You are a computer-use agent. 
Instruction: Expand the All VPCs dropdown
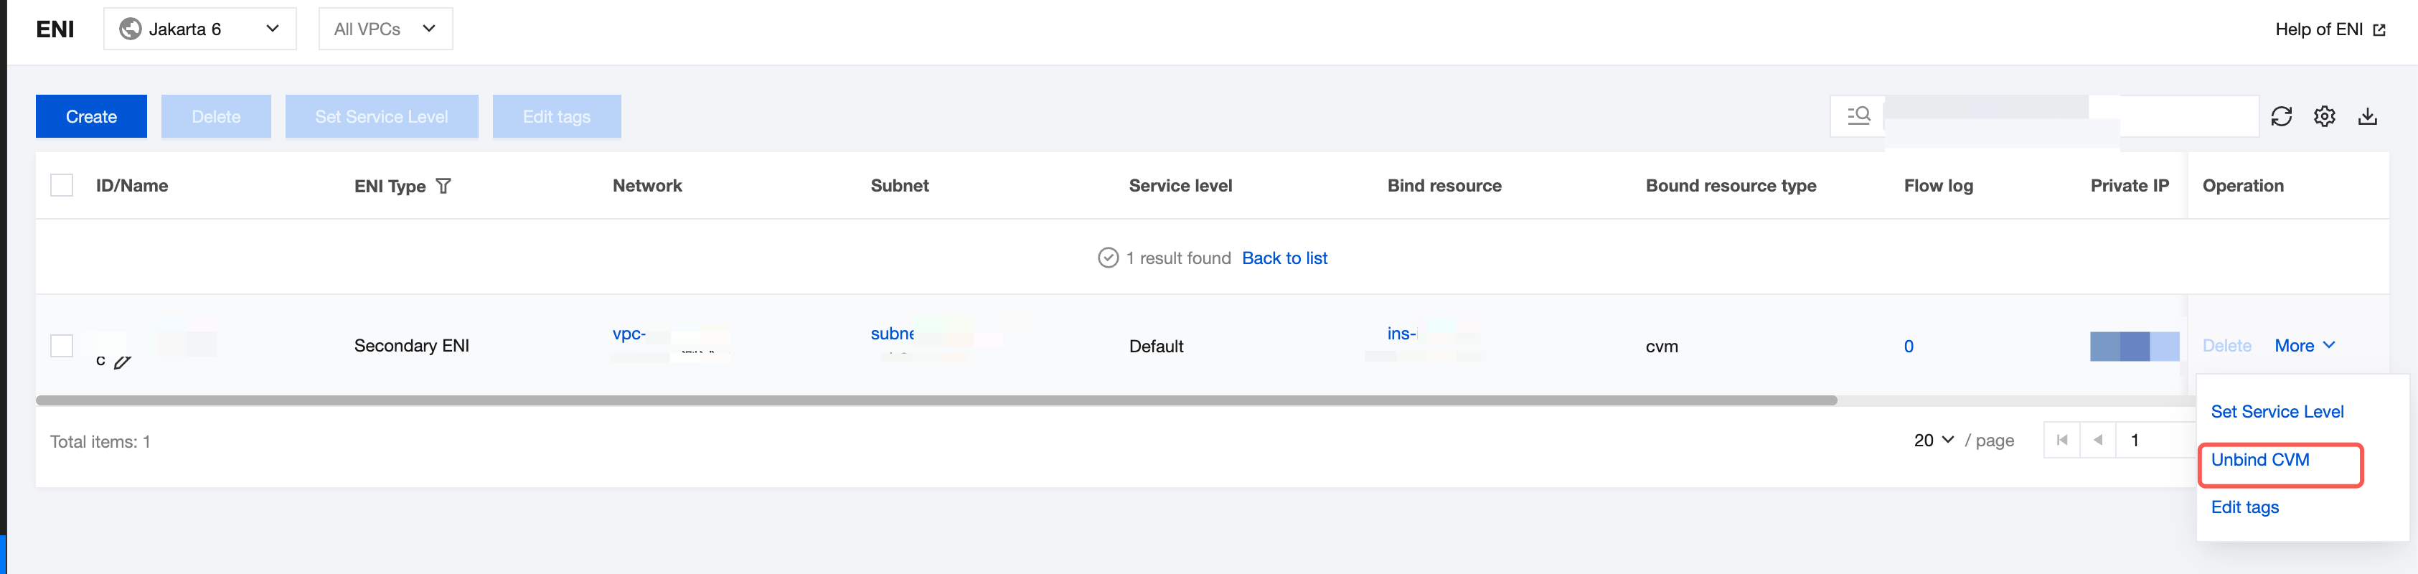click(x=385, y=29)
